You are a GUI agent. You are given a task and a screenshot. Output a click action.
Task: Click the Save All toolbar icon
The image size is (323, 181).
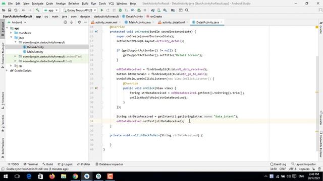pyautogui.click(x=10, y=10)
